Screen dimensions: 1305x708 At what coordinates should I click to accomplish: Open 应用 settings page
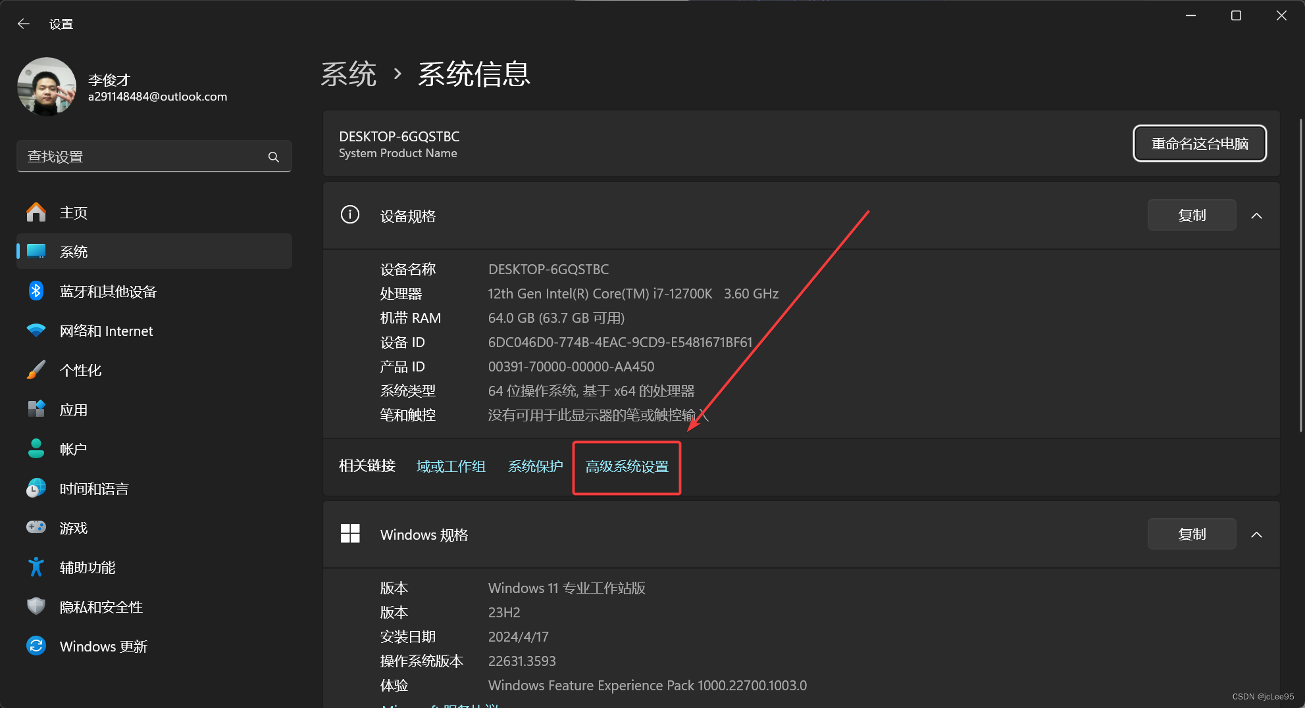tap(154, 409)
